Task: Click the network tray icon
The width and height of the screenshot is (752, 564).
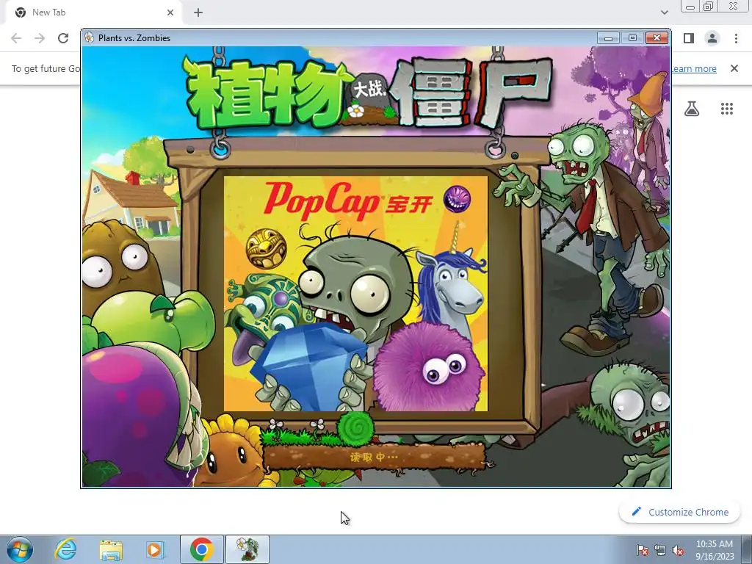Action: pyautogui.click(x=660, y=550)
